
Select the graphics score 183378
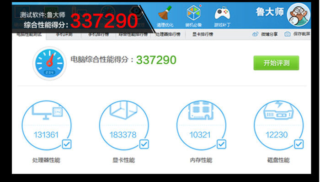(123, 135)
